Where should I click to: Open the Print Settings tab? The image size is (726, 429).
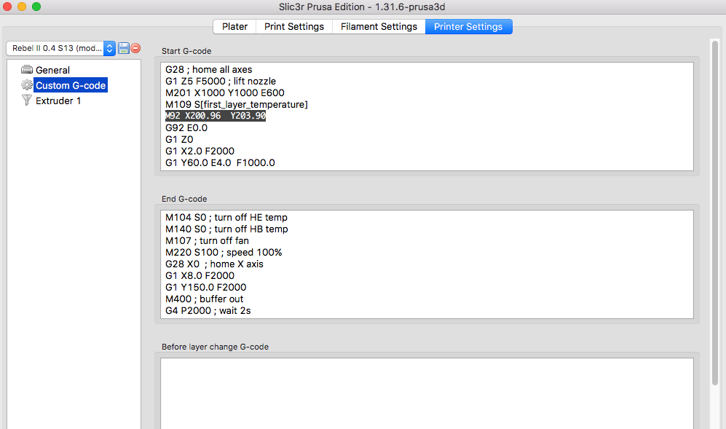[x=293, y=26]
